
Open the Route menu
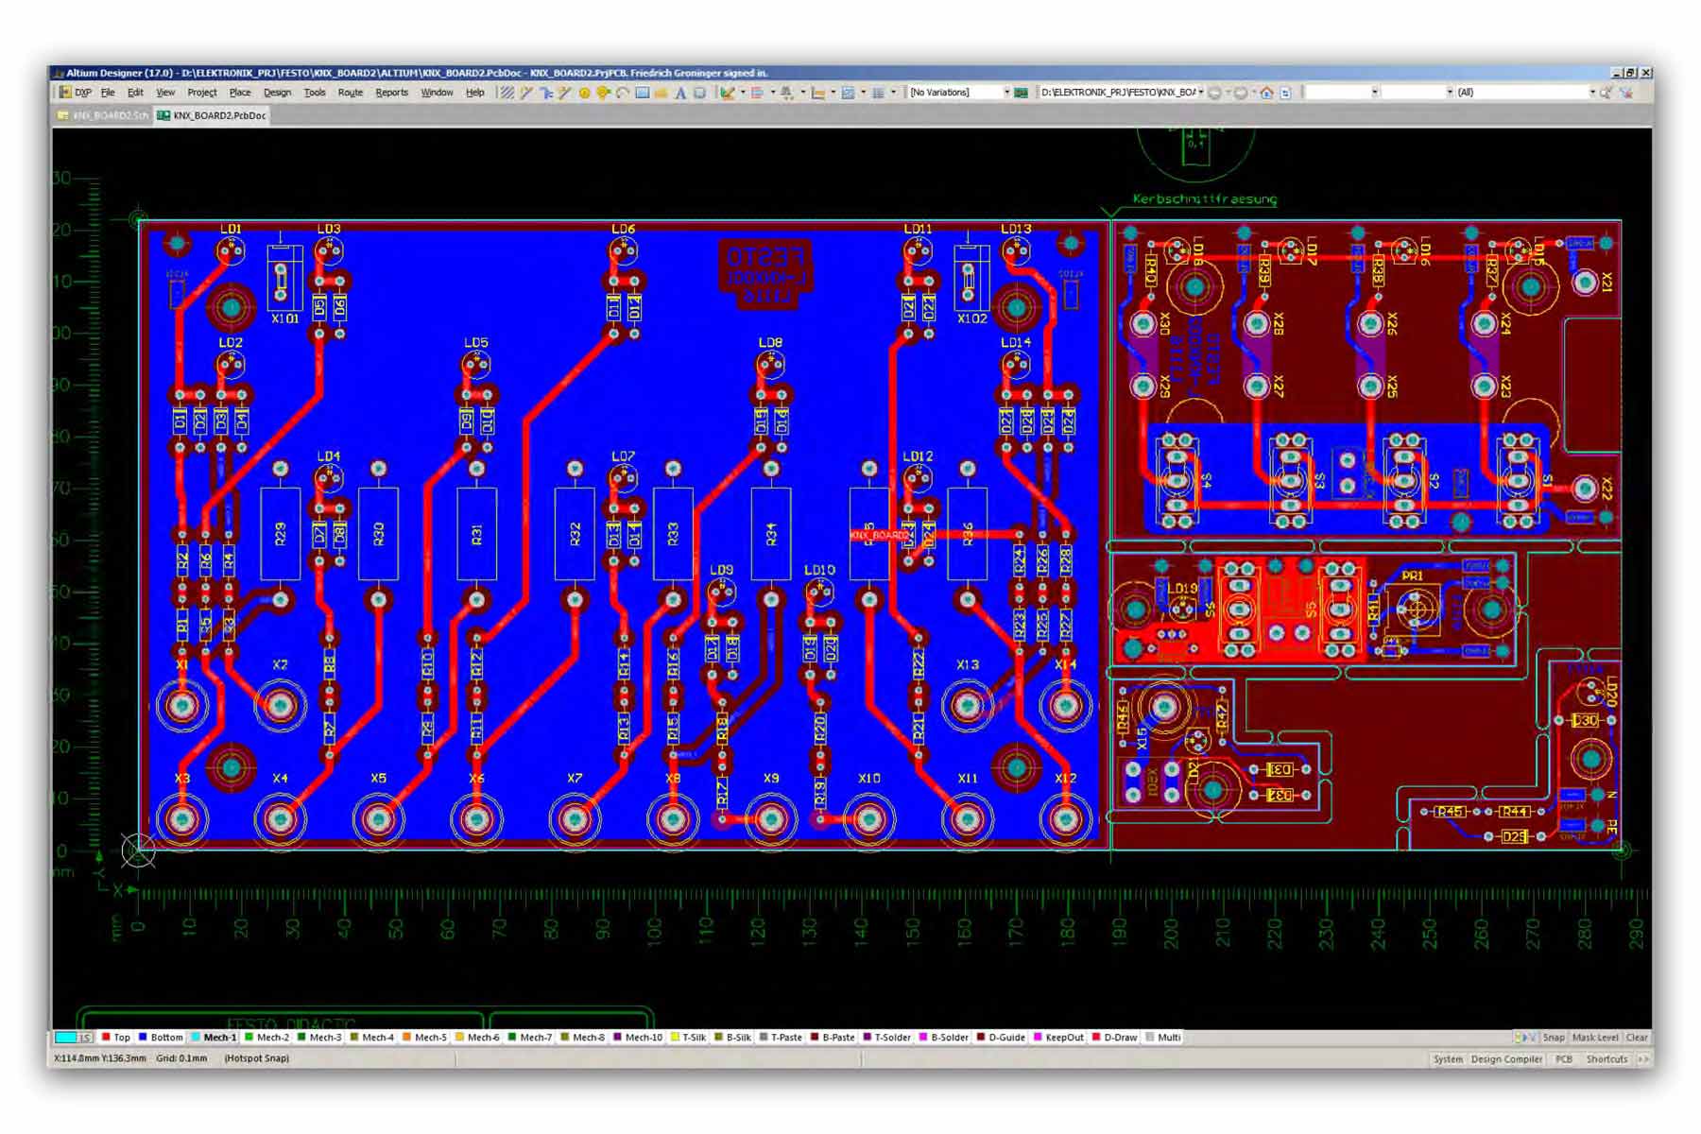(x=350, y=93)
